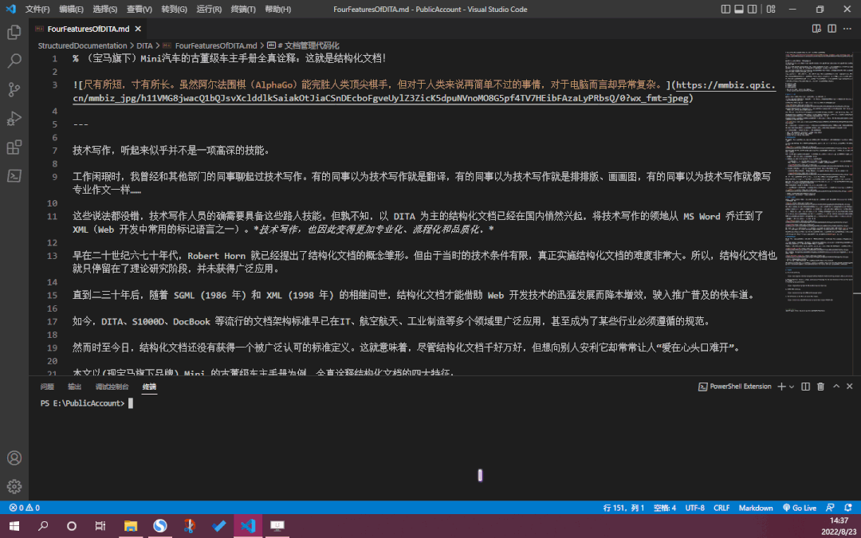Open the 帮助(H) menu
Screen dimensions: 861x538
(278, 10)
